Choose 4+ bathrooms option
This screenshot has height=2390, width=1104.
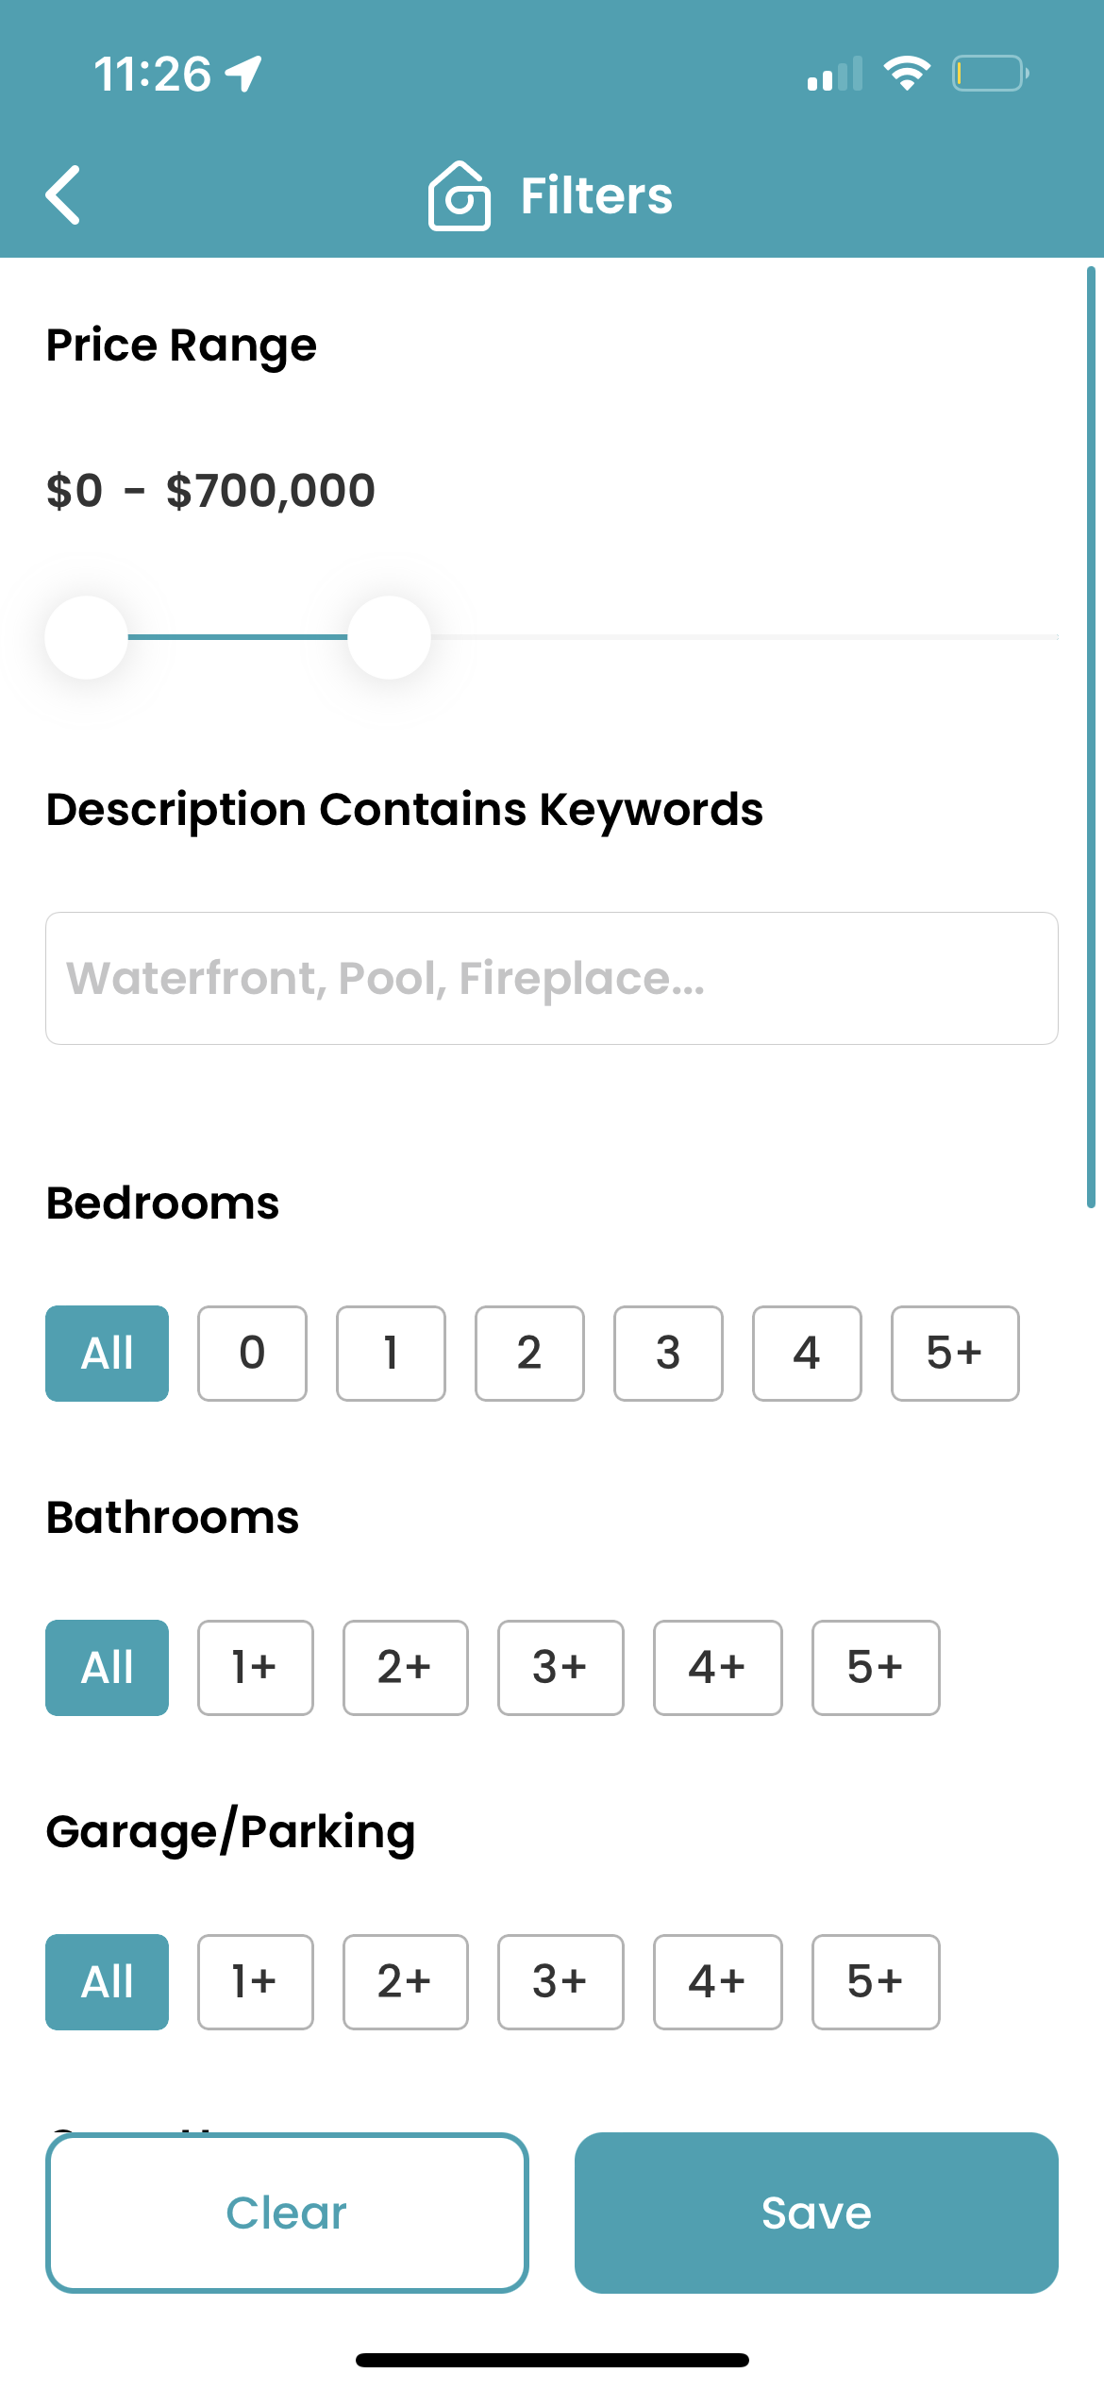pyautogui.click(x=718, y=1668)
